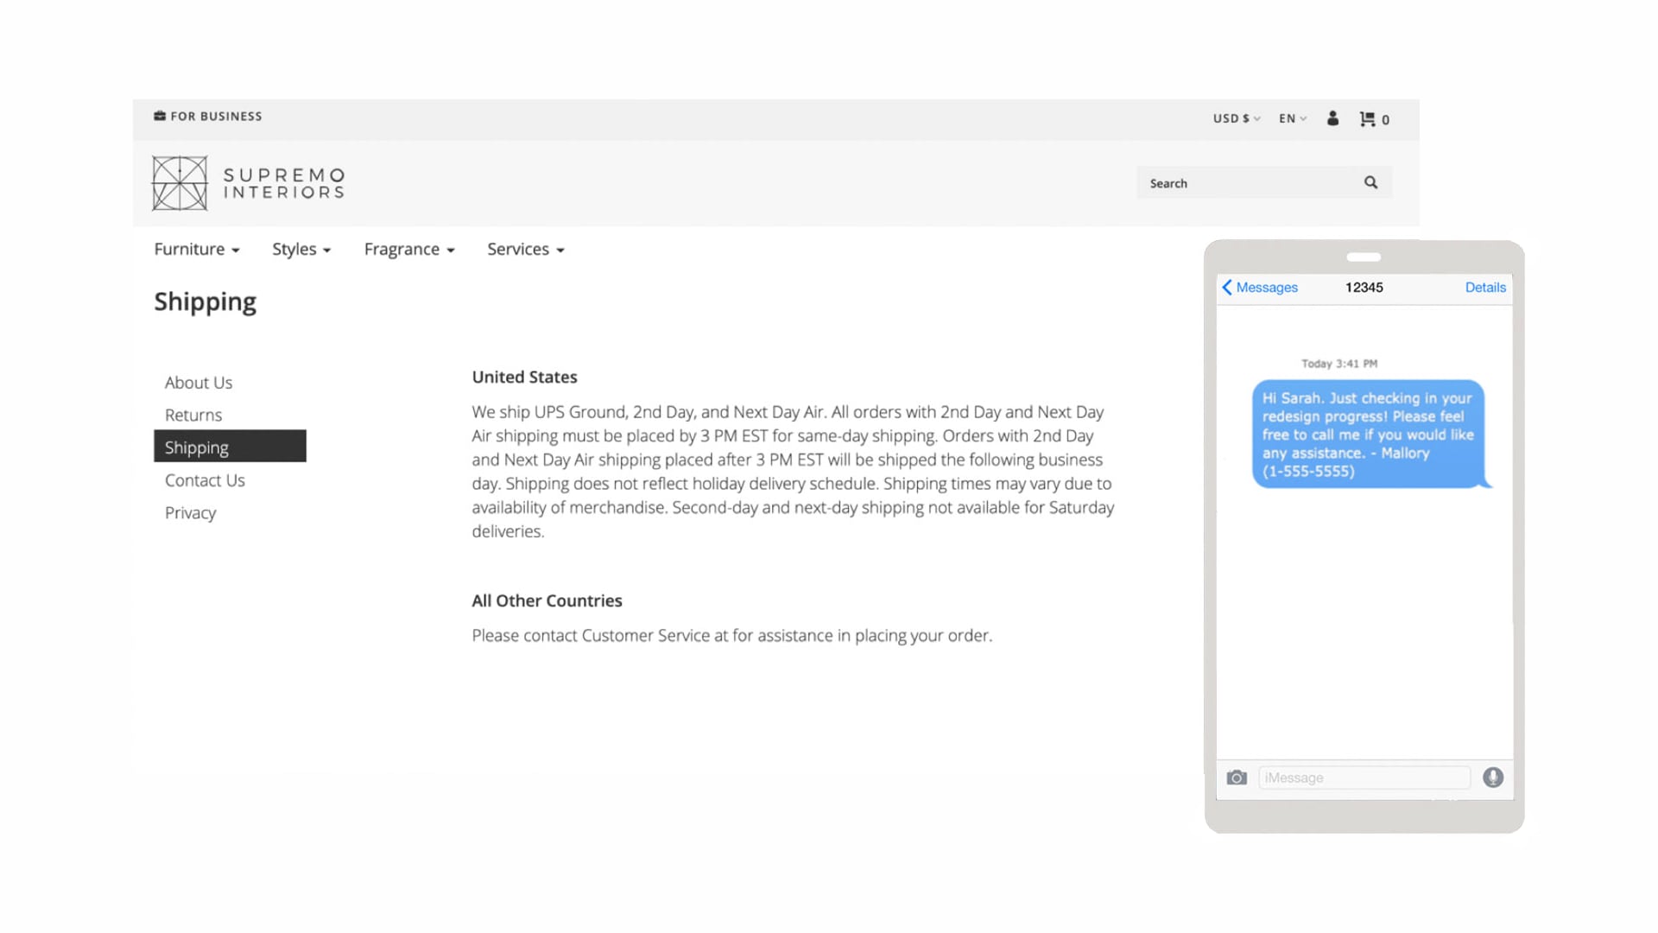
Task: Select Returns in sidebar
Action: click(x=193, y=416)
